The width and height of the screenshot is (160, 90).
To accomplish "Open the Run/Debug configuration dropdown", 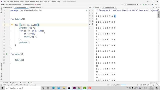I will click(x=132, y=4).
